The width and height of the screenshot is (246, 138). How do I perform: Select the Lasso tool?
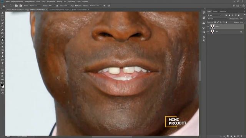(2, 20)
